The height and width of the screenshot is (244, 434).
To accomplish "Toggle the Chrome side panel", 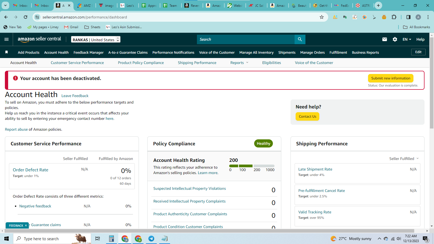I will [409, 17].
